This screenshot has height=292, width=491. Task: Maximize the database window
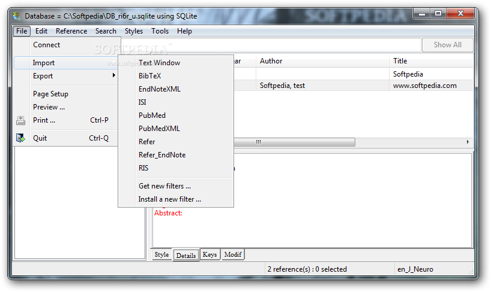(x=438, y=14)
